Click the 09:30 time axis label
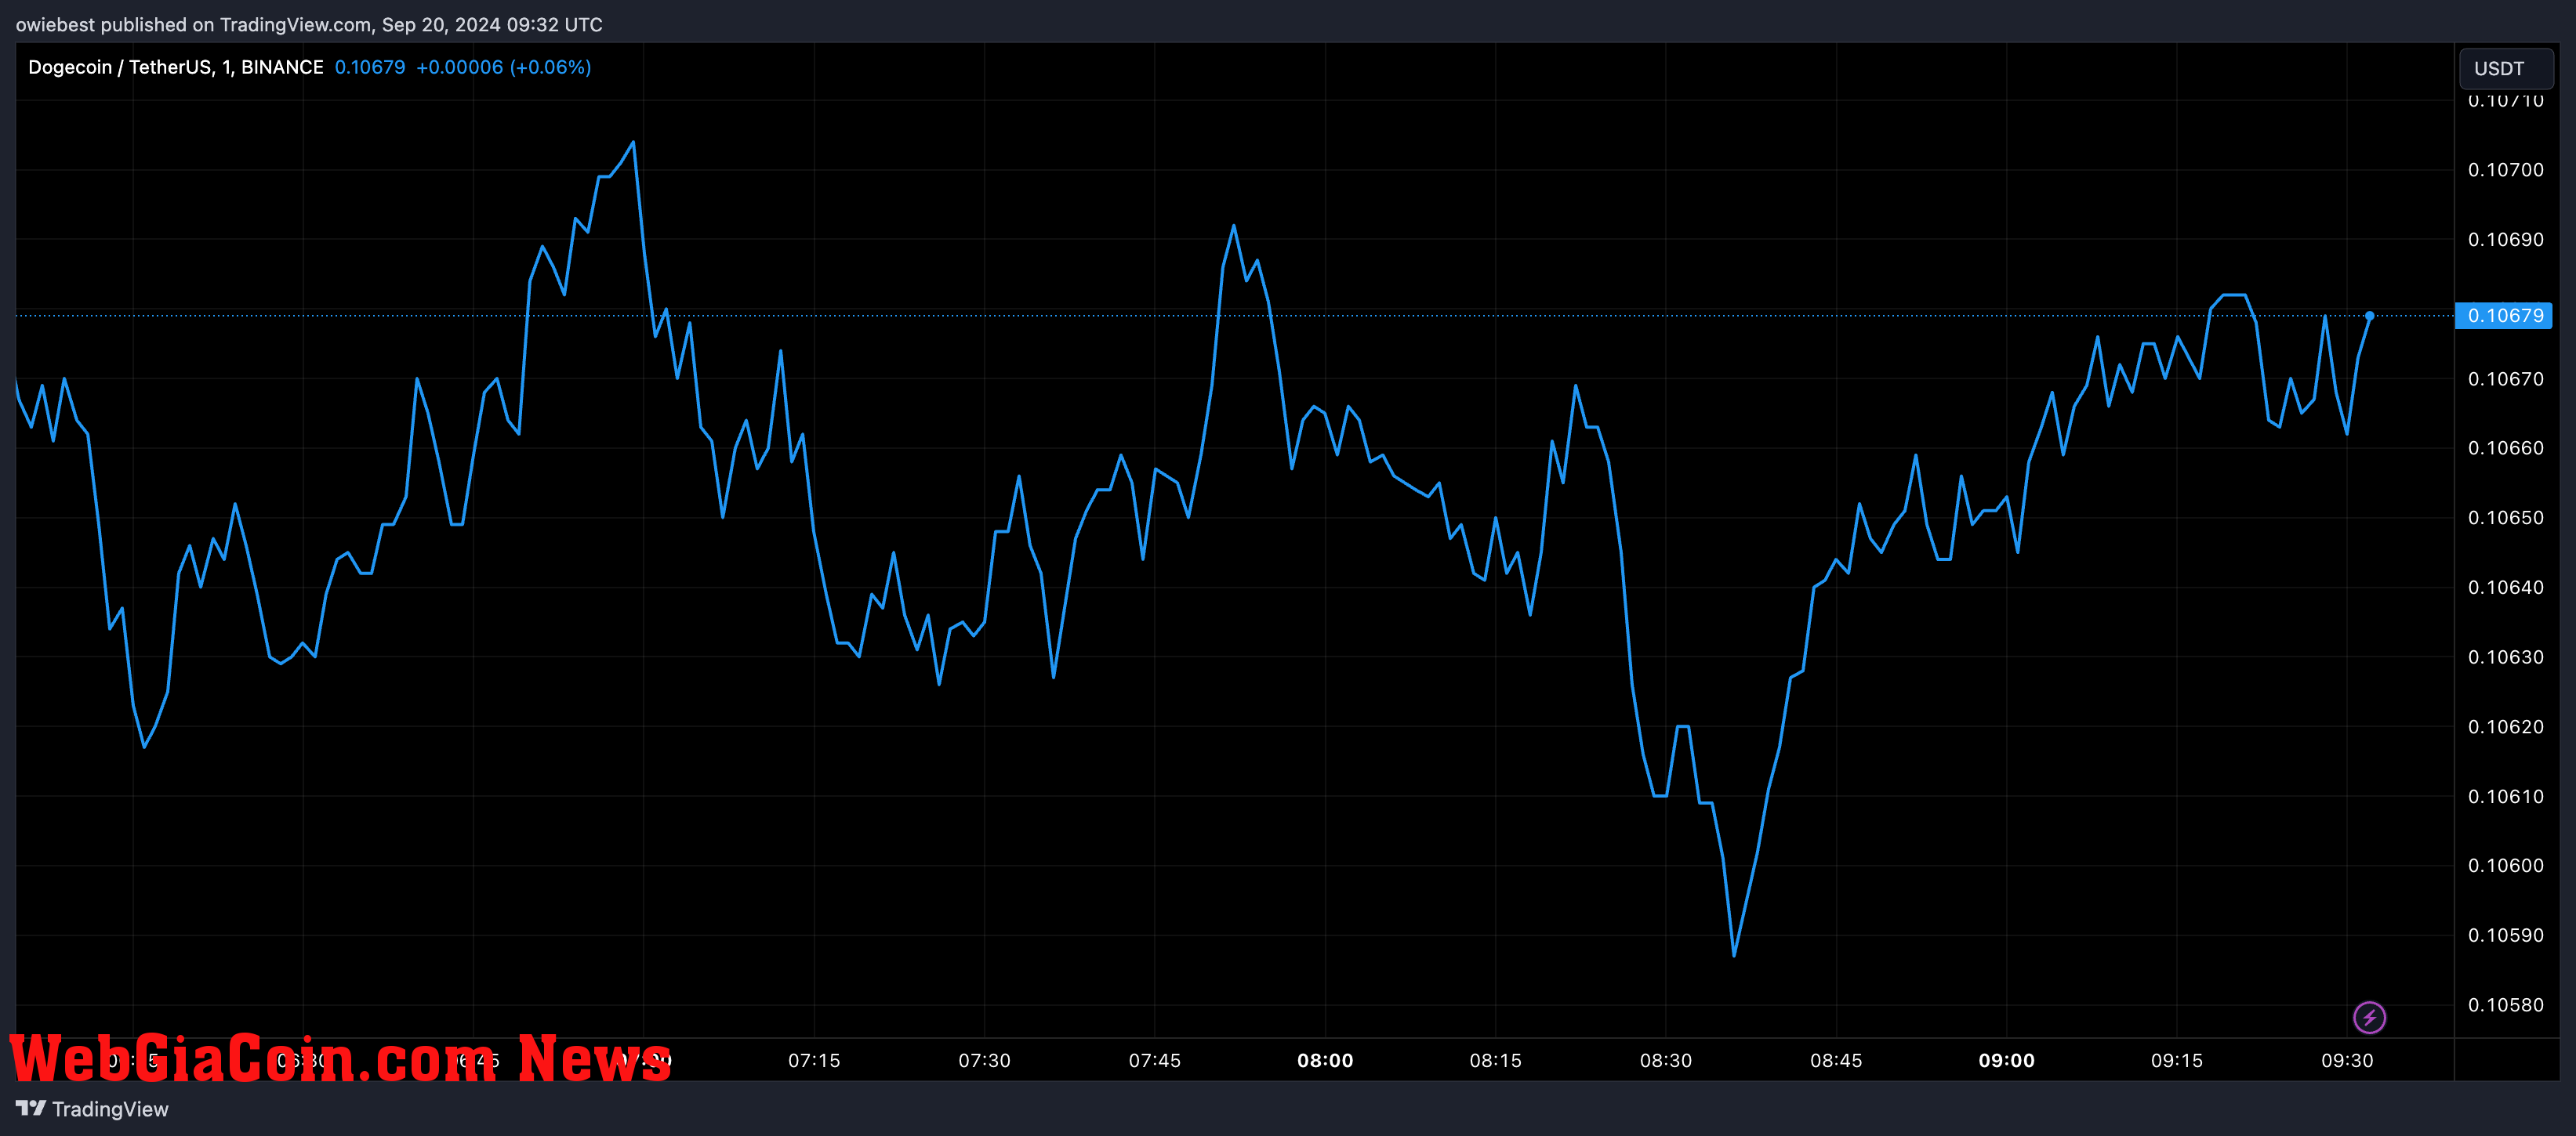 [x=2347, y=1060]
